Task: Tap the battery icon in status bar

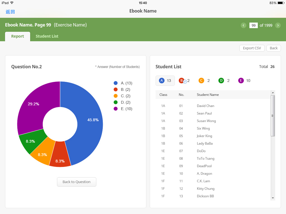Action: 280,3
